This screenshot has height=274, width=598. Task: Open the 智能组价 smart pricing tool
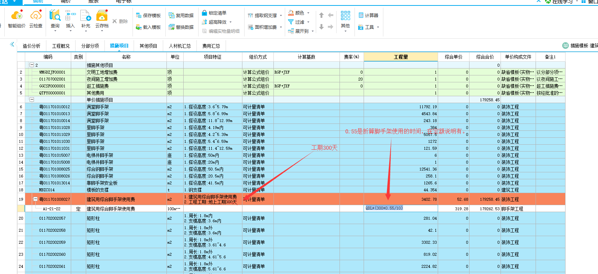click(17, 19)
